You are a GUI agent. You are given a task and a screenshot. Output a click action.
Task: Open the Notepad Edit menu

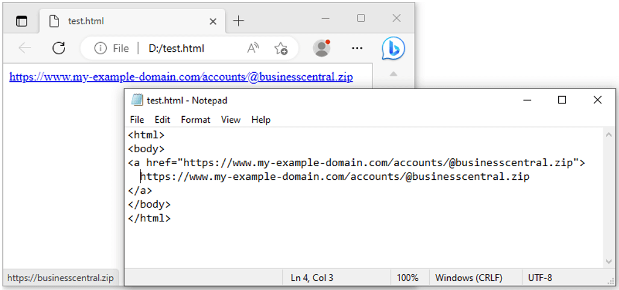point(162,120)
